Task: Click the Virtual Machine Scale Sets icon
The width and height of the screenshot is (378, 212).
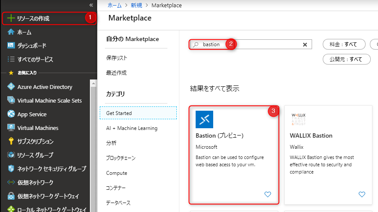Action: (11, 100)
